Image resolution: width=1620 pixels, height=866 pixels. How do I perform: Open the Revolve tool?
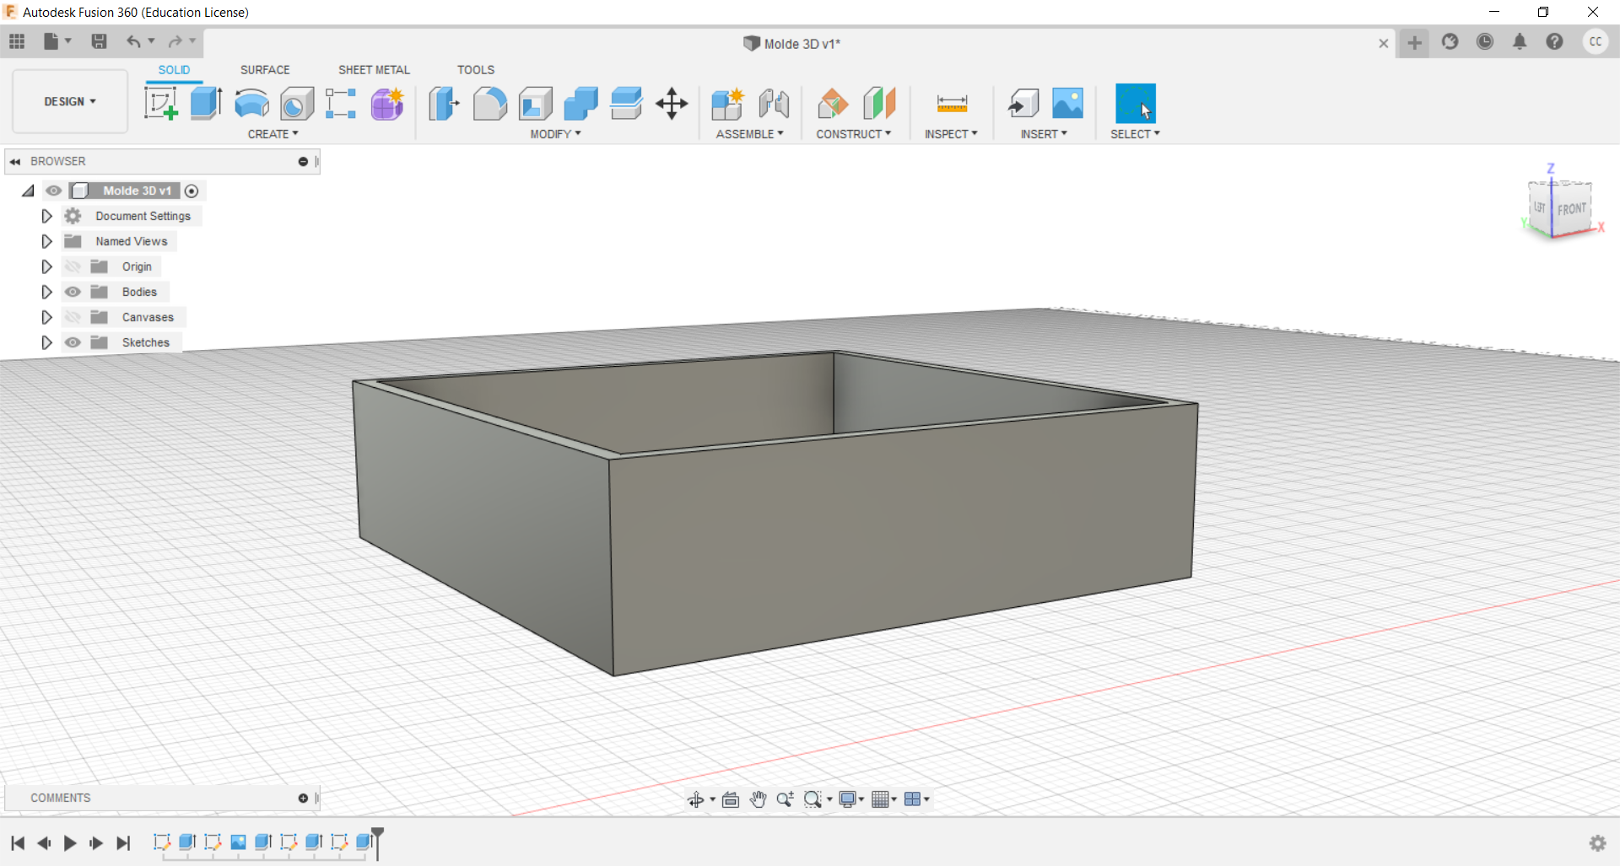tap(251, 103)
